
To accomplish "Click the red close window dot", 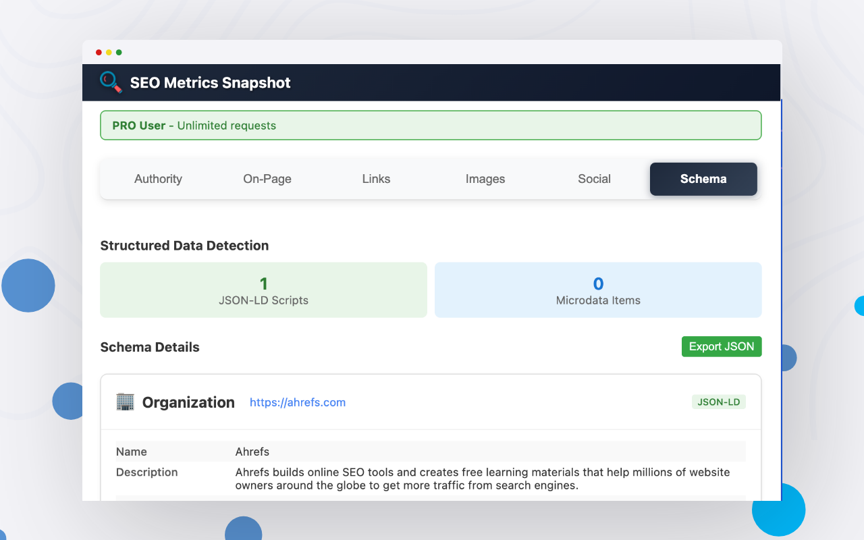I will click(x=99, y=53).
